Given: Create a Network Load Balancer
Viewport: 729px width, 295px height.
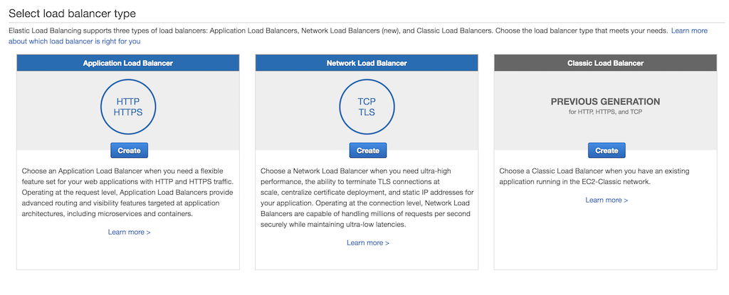Looking at the screenshot, I should (368, 151).
